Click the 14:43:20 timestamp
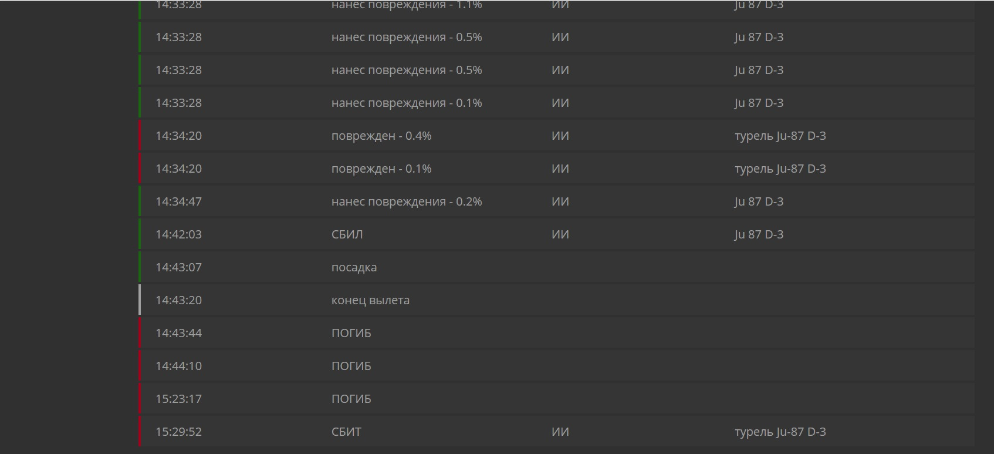This screenshot has width=994, height=454. click(x=178, y=300)
